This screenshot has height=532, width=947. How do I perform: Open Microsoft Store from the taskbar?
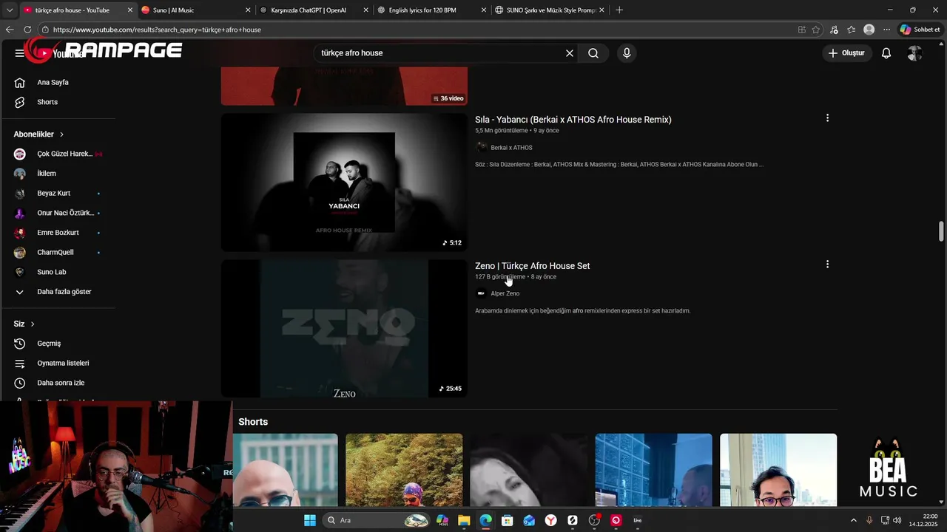507,520
